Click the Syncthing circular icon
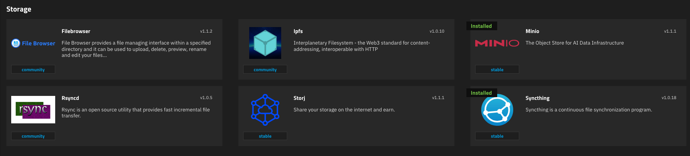Image resolution: width=690 pixels, height=156 pixels. (x=497, y=110)
